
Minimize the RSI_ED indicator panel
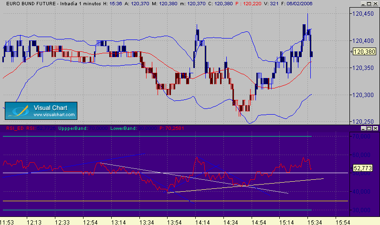point(363,128)
